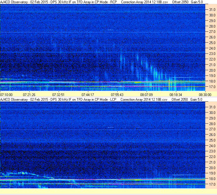Screen dimensions: 217x195
Task: Pick the 24.0 frequency label in LCP panel
Action: coord(212,146)
